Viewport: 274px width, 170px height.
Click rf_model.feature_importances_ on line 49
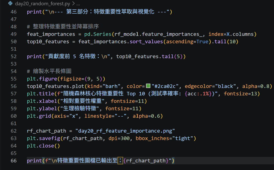coord(158,34)
